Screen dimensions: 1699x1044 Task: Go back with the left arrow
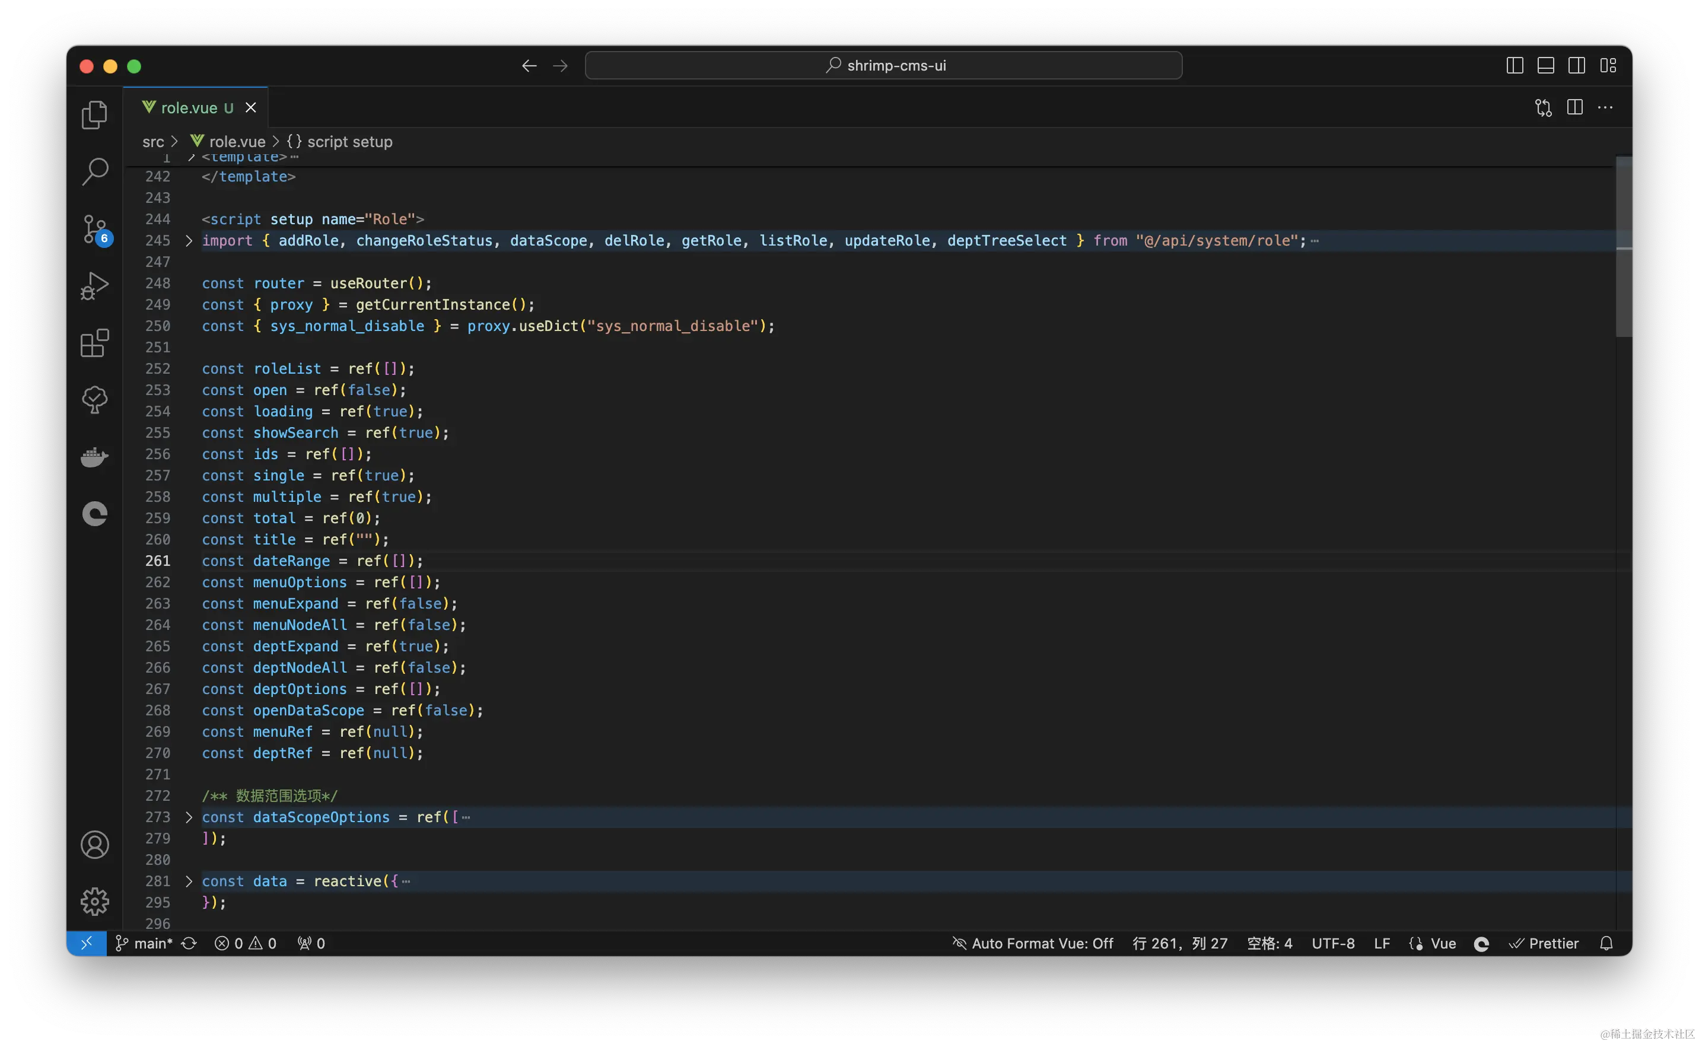click(x=529, y=66)
